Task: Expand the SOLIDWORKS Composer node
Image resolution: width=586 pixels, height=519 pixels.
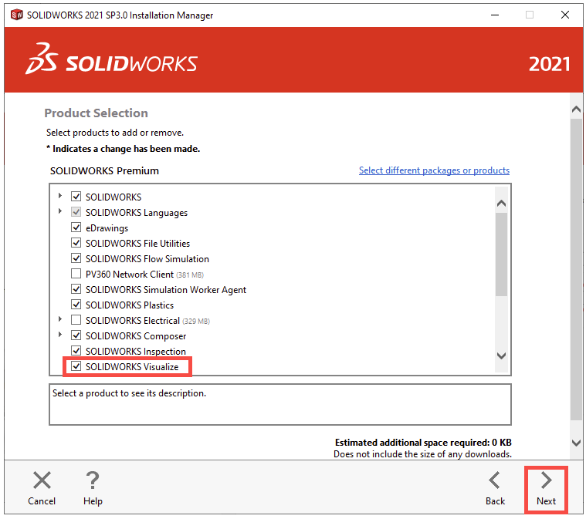Action: (60, 335)
